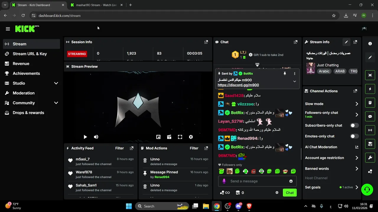Screen dimensions: 378x212
Task: Send message with green Chat button
Action: click(290, 193)
